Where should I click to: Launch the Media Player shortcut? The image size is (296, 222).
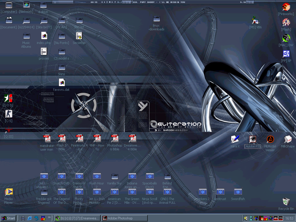8,196
